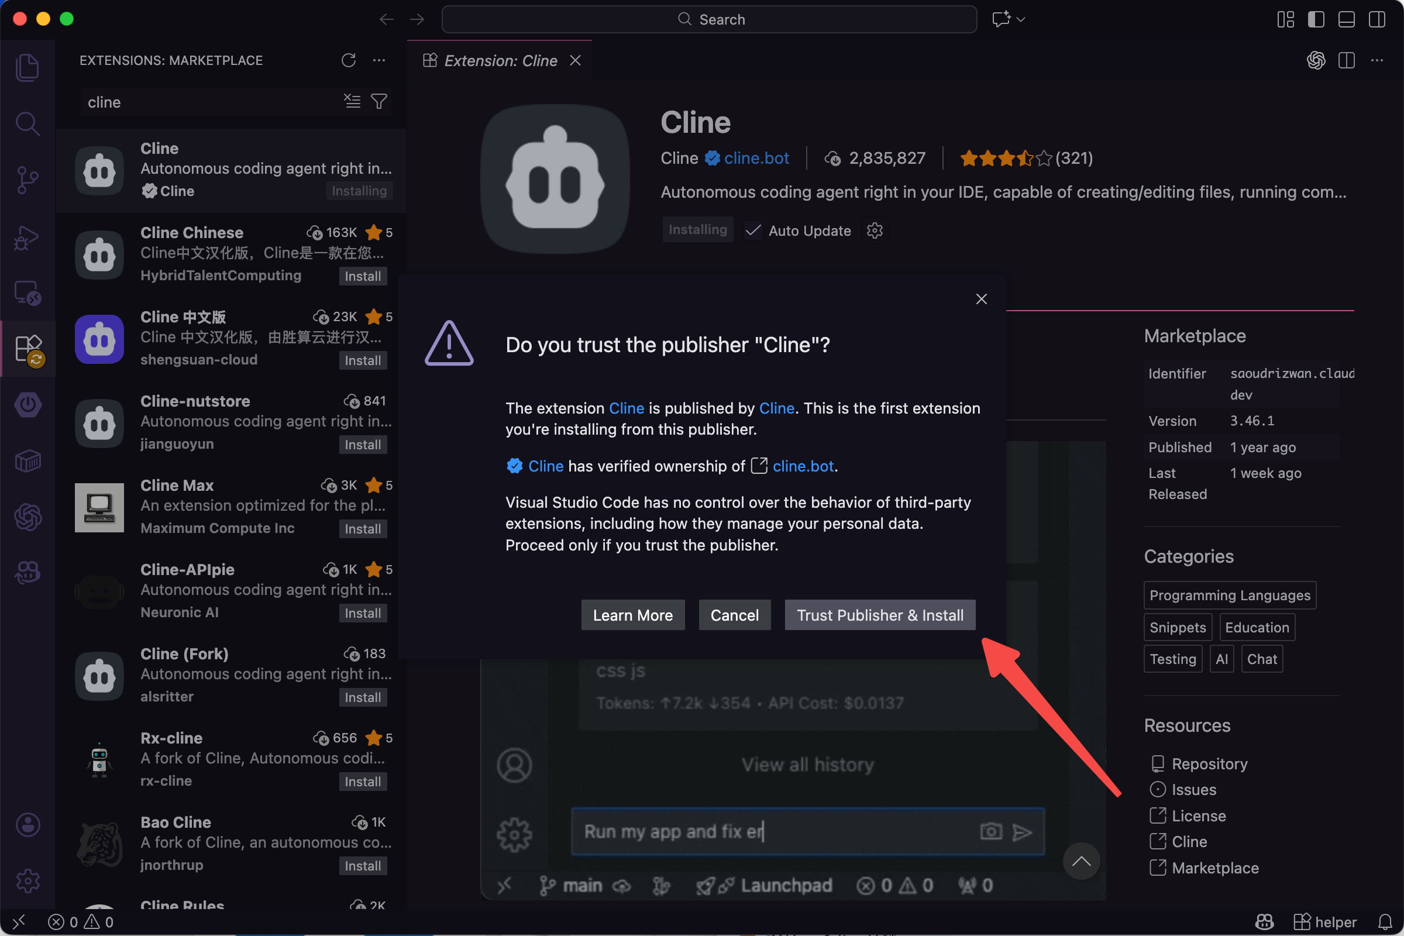Open the License resource link
This screenshot has height=936, width=1404.
[1199, 816]
